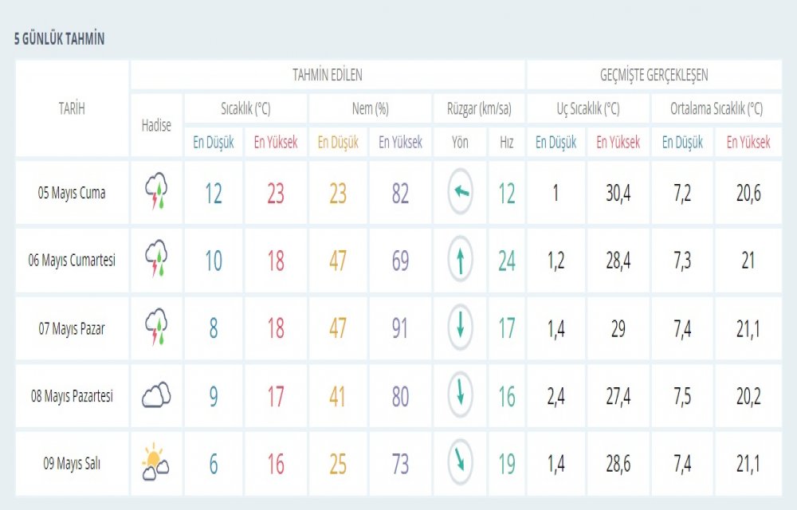
Task: Click the Ortalama Sıcaklık (°C) header
Action: [x=716, y=108]
